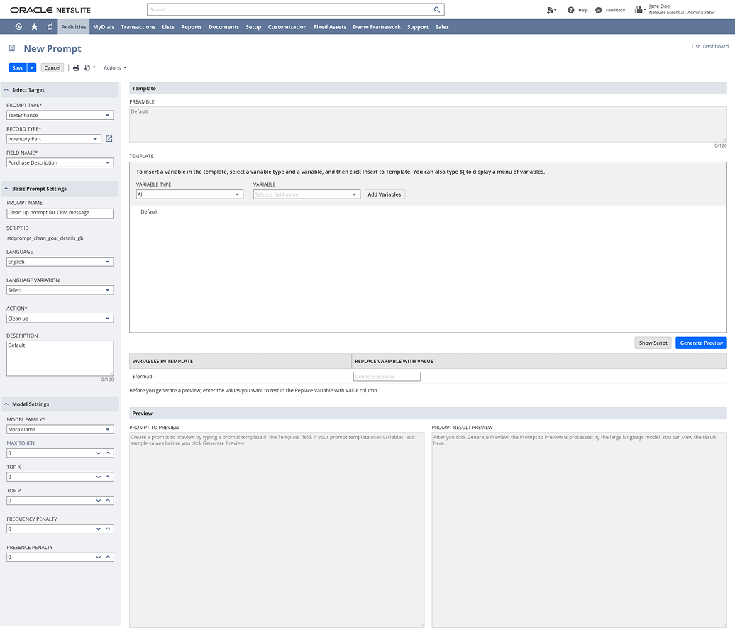Click the Cancel button

tap(52, 67)
